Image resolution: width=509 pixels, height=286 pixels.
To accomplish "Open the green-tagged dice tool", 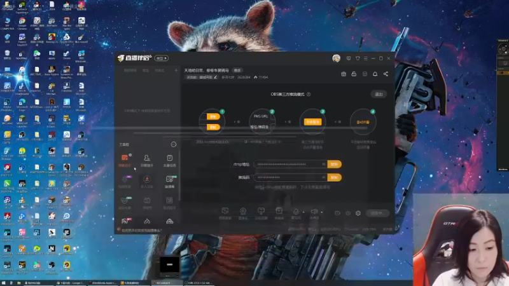I will 169,182.
